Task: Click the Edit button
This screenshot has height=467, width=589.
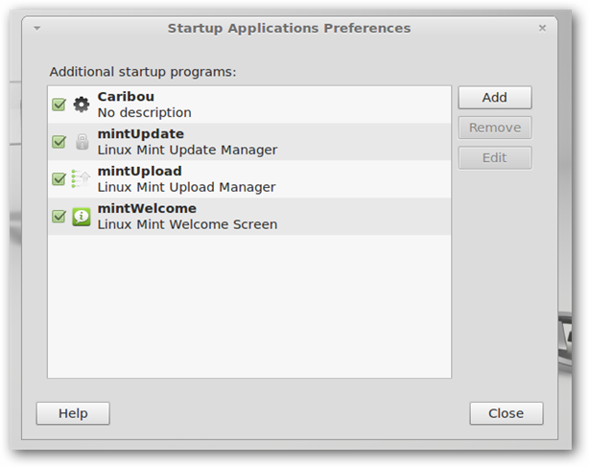Action: click(x=495, y=157)
